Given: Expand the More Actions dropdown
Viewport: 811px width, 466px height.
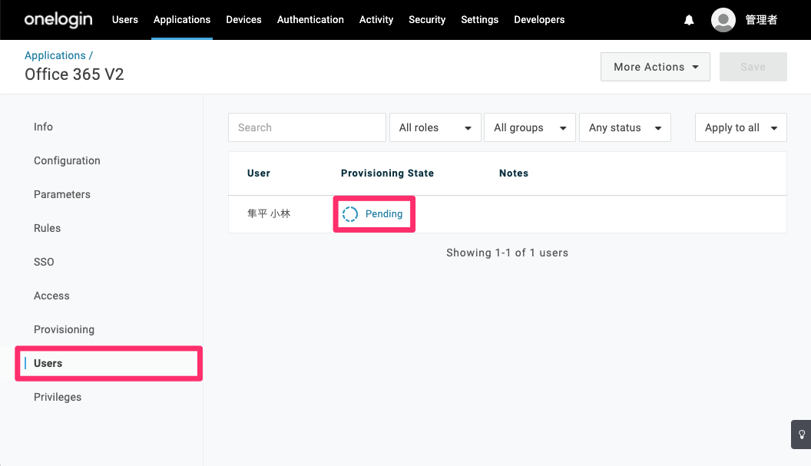Looking at the screenshot, I should (x=655, y=67).
